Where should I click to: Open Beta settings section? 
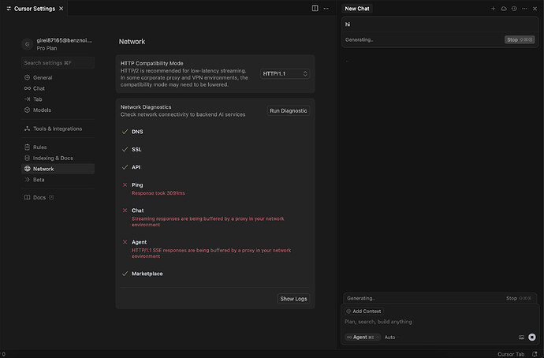pyautogui.click(x=58, y=180)
